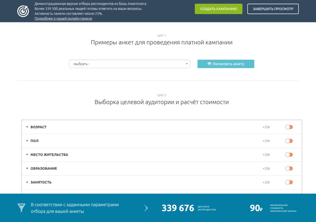This screenshot has height=222, width=316.
Task: Click the heading 'Примеры анкет для проведения платной кампании'
Action: pos(162,42)
